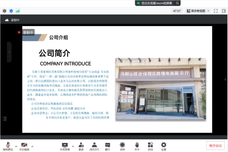Open 设置 settings gear
Screen dimensions: 228x152
tap(164, 147)
